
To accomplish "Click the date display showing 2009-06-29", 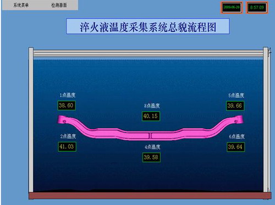I will [x=232, y=8].
